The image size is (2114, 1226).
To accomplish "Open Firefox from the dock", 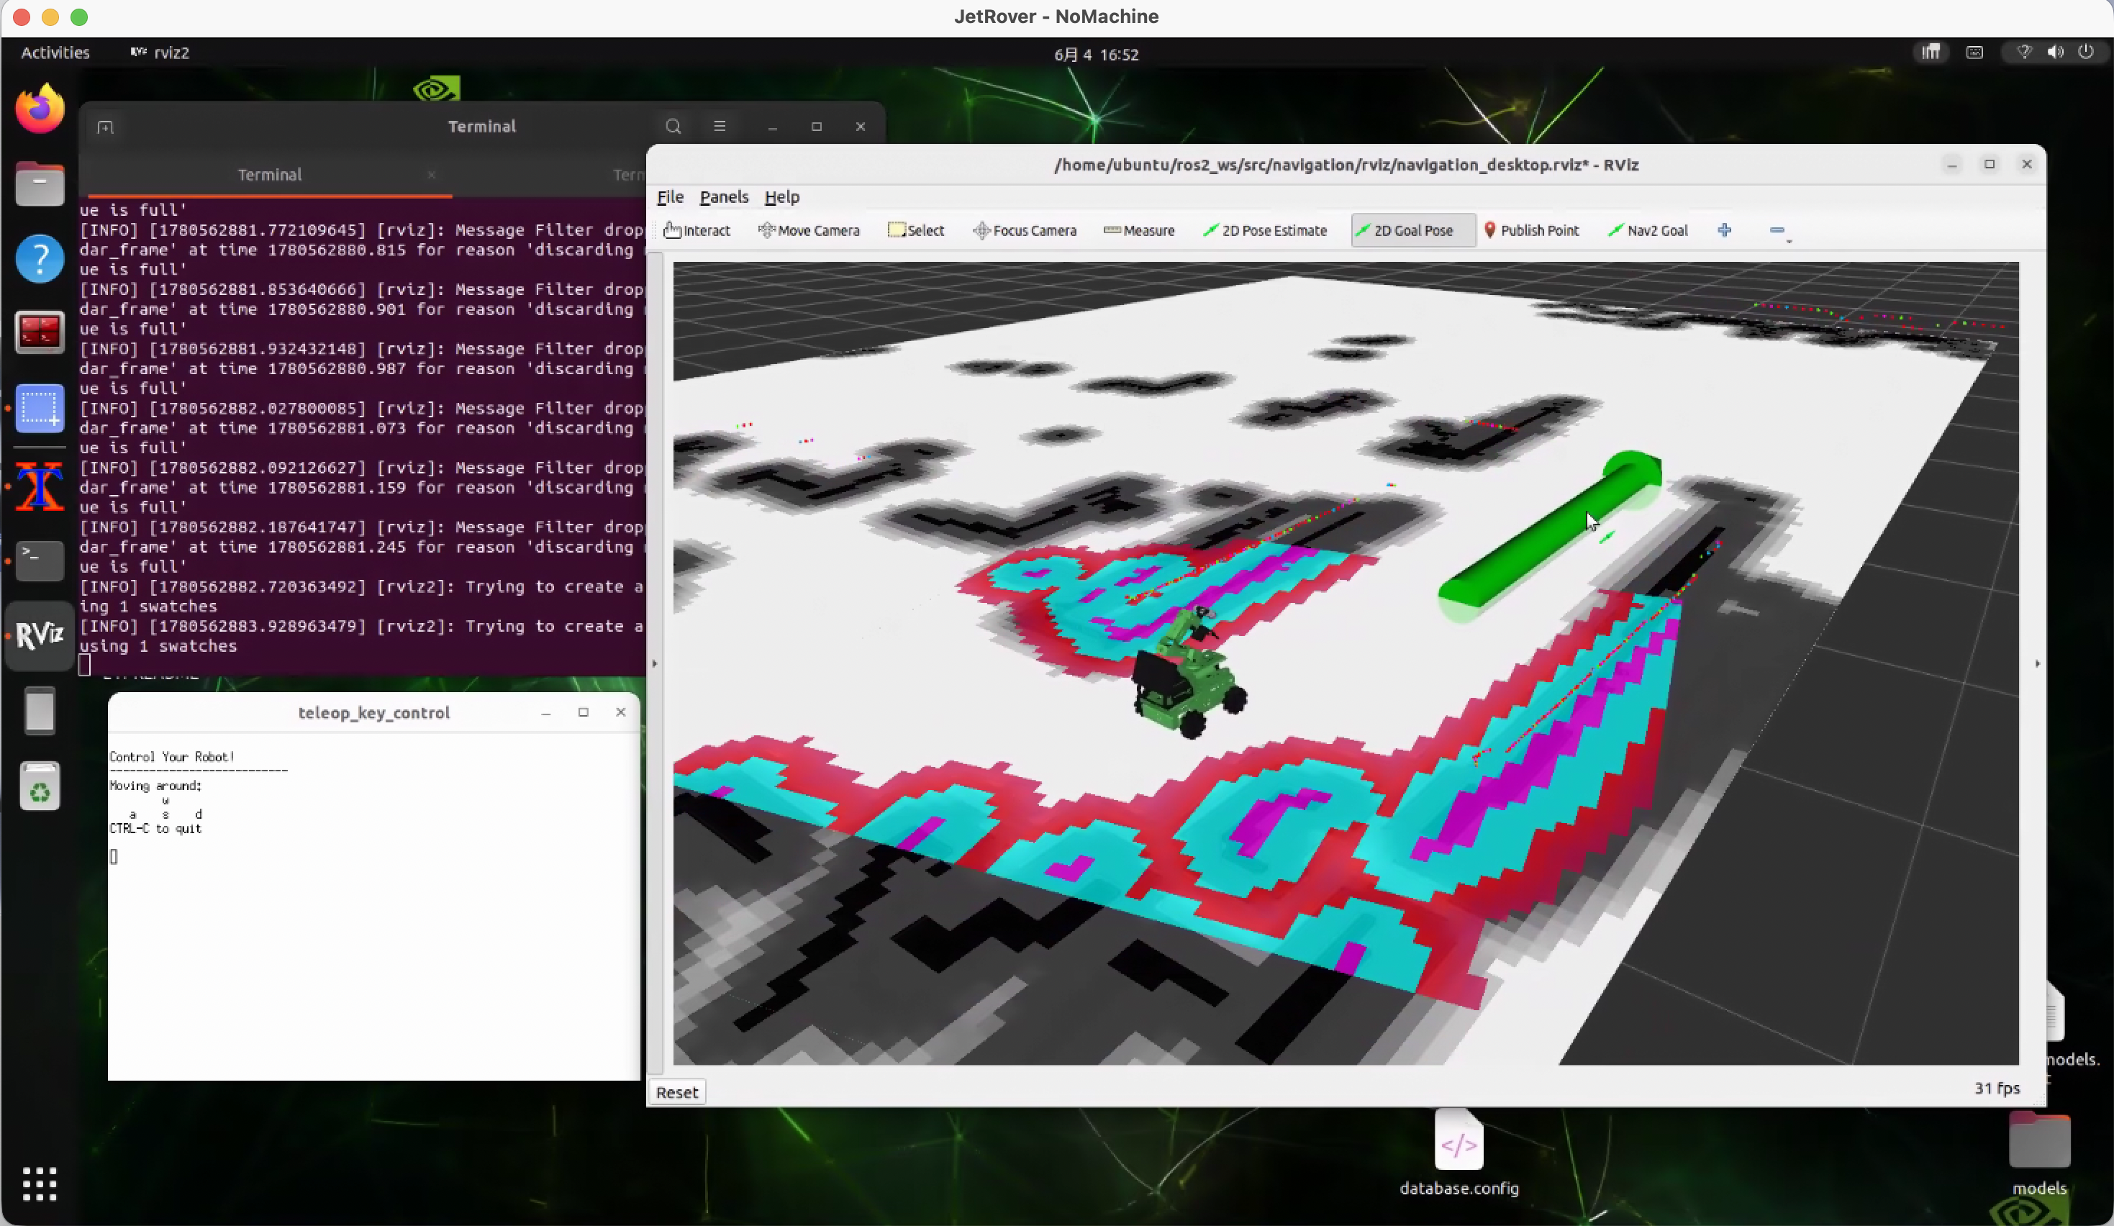I will (x=40, y=109).
